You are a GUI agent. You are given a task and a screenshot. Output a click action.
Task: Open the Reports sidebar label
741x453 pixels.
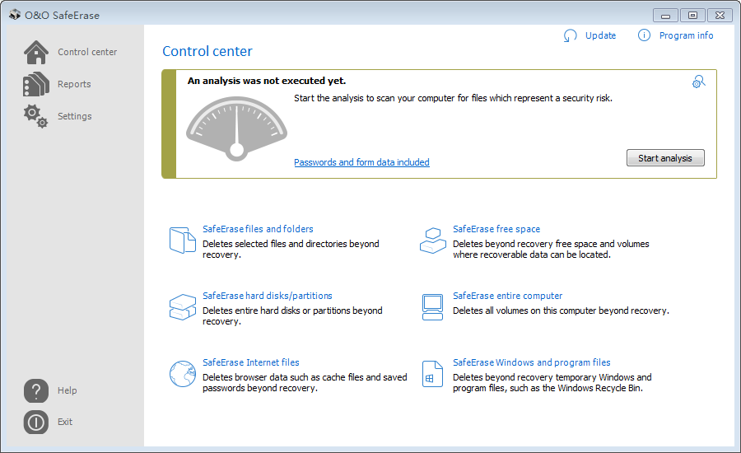point(74,84)
